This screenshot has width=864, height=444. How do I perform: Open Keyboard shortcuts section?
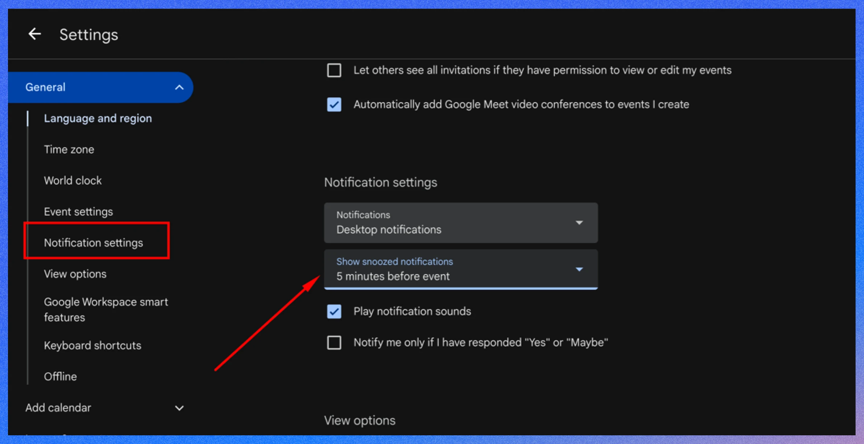[x=92, y=345]
